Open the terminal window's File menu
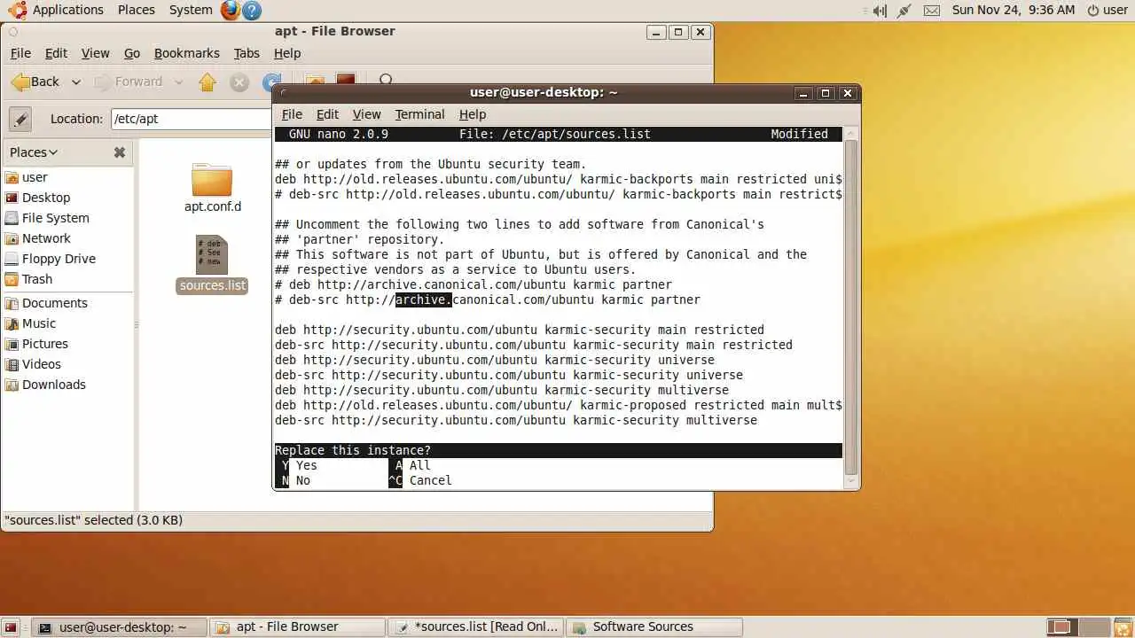This screenshot has height=638, width=1135. click(x=292, y=114)
